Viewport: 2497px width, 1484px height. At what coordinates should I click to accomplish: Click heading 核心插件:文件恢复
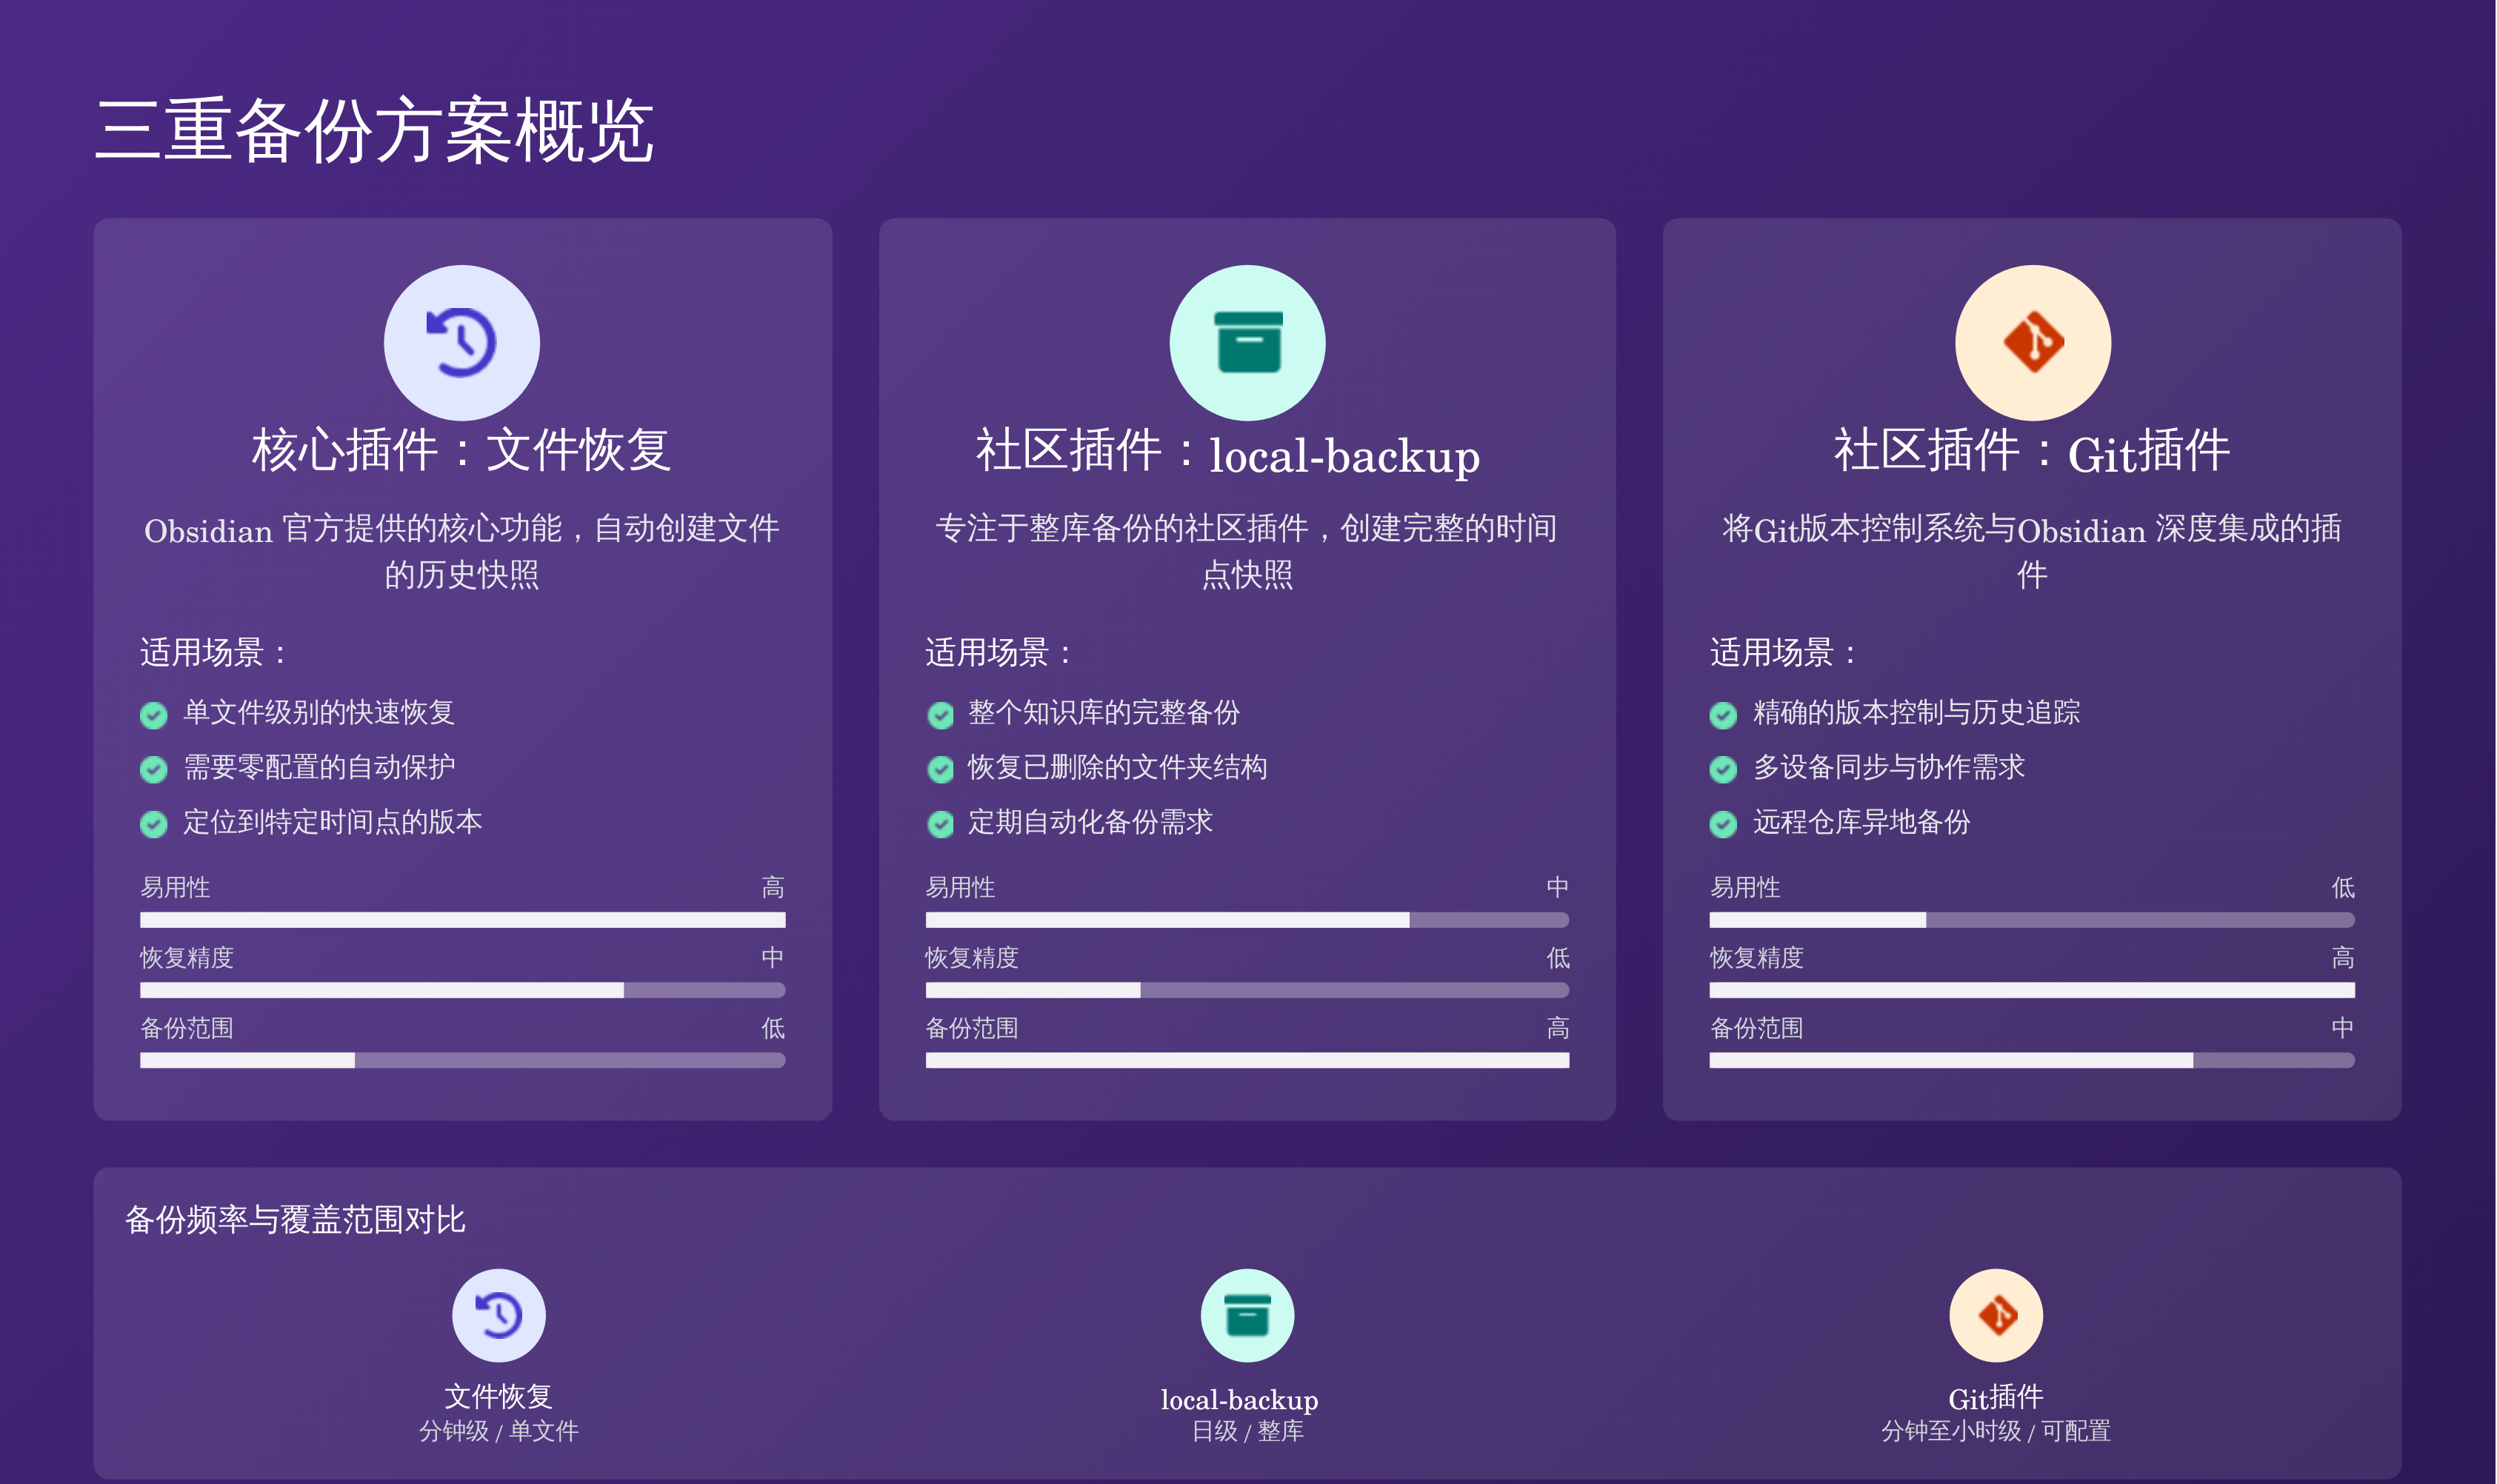pyautogui.click(x=461, y=450)
